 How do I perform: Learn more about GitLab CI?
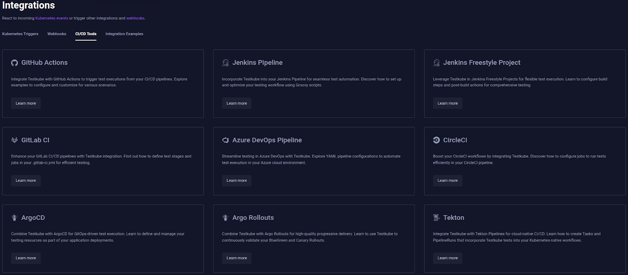point(26,180)
